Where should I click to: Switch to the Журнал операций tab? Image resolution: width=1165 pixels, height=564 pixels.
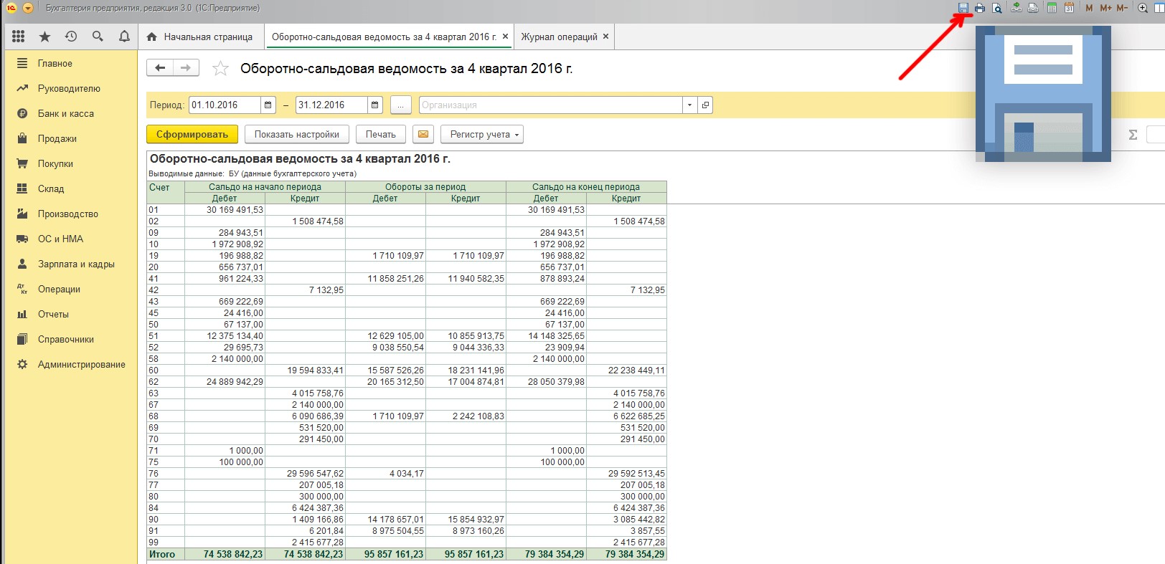click(559, 37)
